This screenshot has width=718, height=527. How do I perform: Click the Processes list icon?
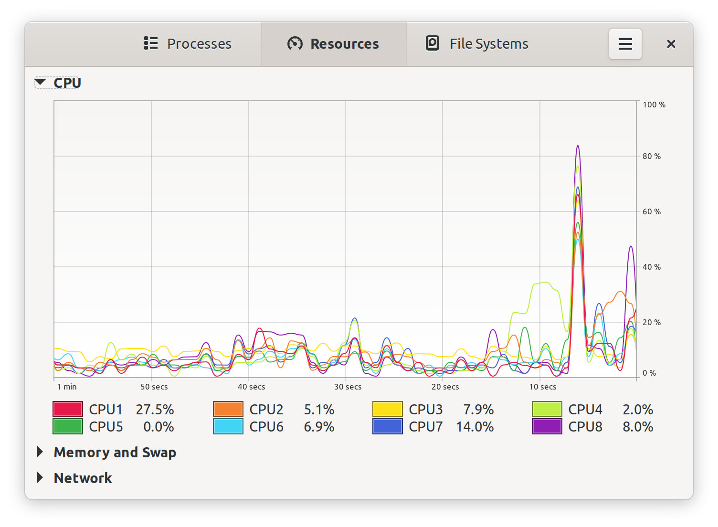pos(151,43)
